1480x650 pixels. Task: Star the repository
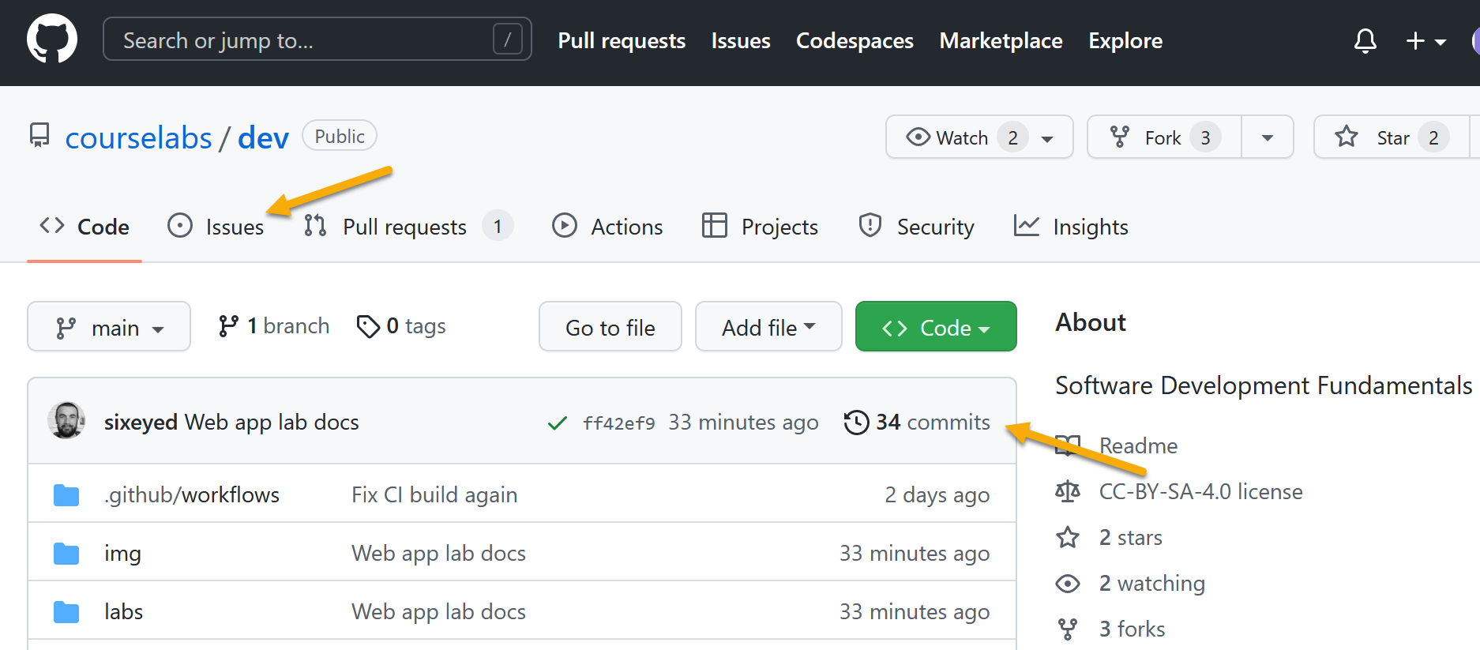(x=1392, y=137)
